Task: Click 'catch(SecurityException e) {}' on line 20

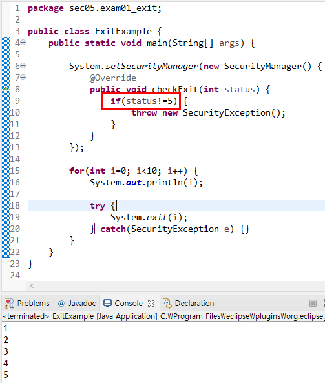Action: tap(175, 229)
